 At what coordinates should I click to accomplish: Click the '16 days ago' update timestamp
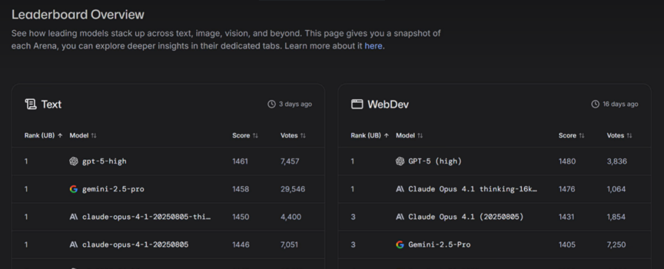point(620,104)
